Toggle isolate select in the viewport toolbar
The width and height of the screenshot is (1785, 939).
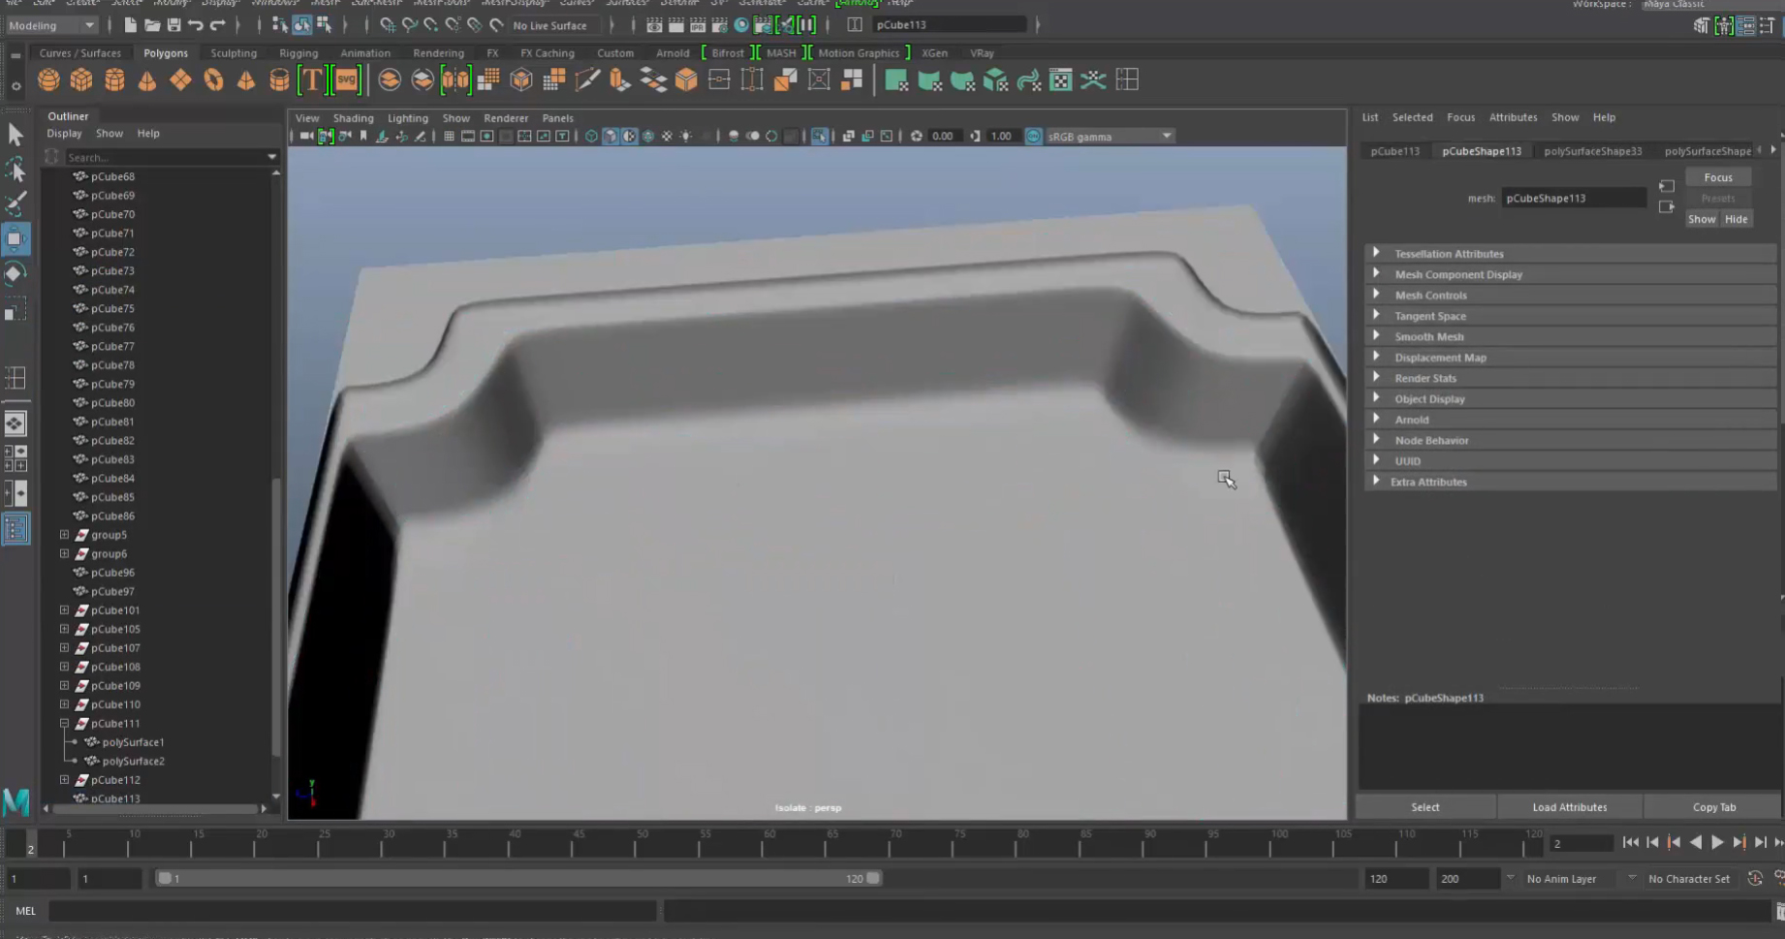[819, 137]
